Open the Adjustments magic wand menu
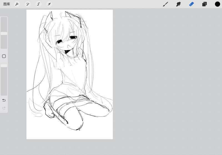 click(27, 4)
